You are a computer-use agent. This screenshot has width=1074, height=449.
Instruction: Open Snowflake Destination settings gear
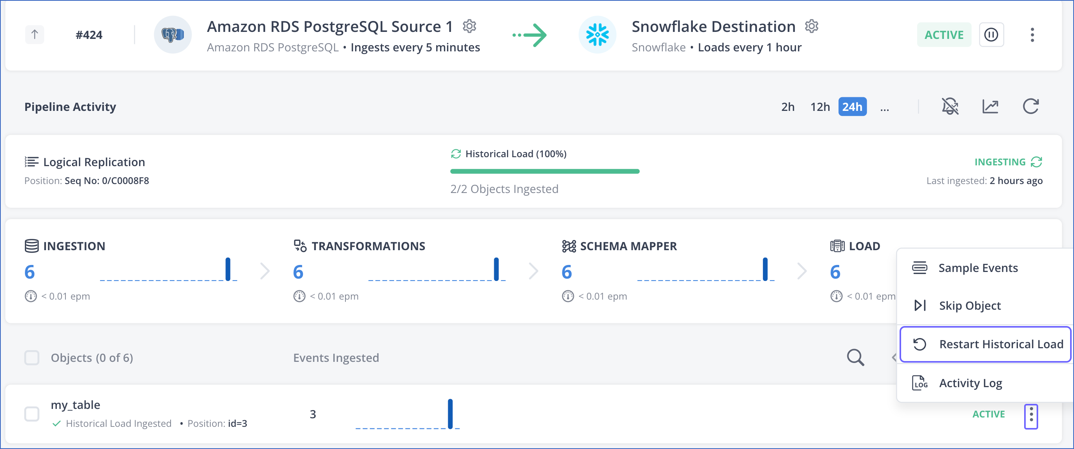(811, 26)
